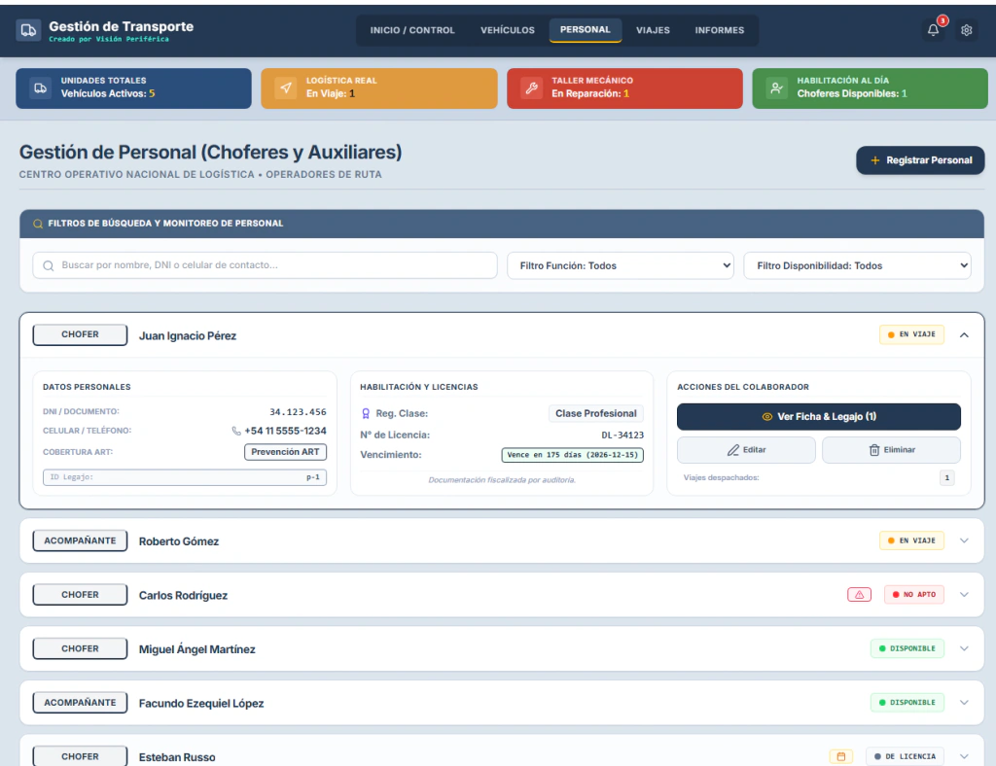Click Taller Mecánico summary card
This screenshot has width=996, height=766.
pos(624,88)
